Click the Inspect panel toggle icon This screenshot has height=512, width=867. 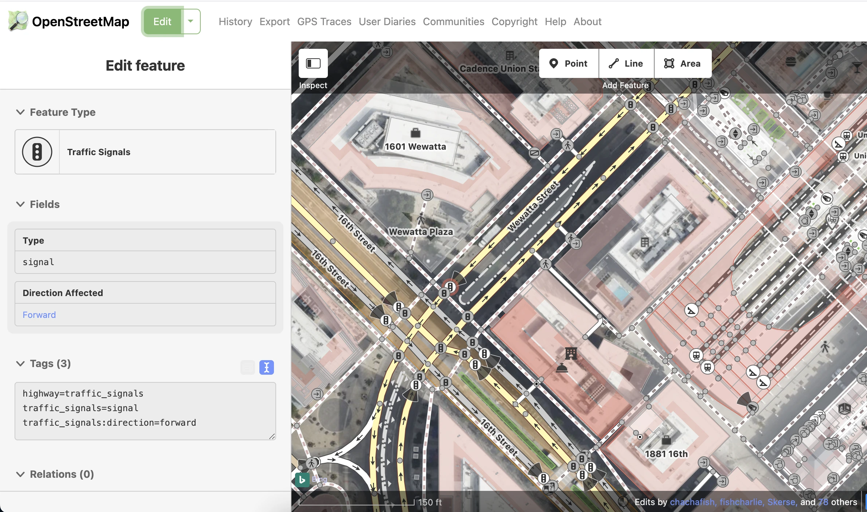[313, 63]
